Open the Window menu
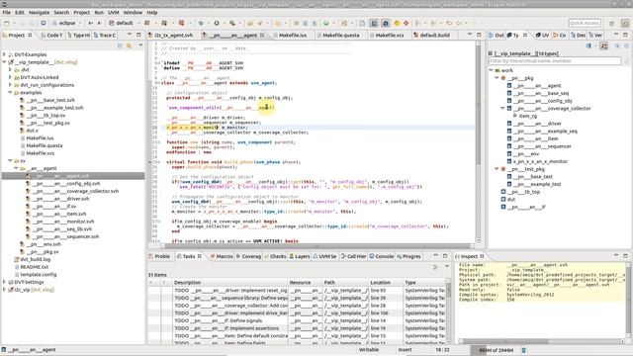Screen dimensions: 633x356 click(x=133, y=13)
